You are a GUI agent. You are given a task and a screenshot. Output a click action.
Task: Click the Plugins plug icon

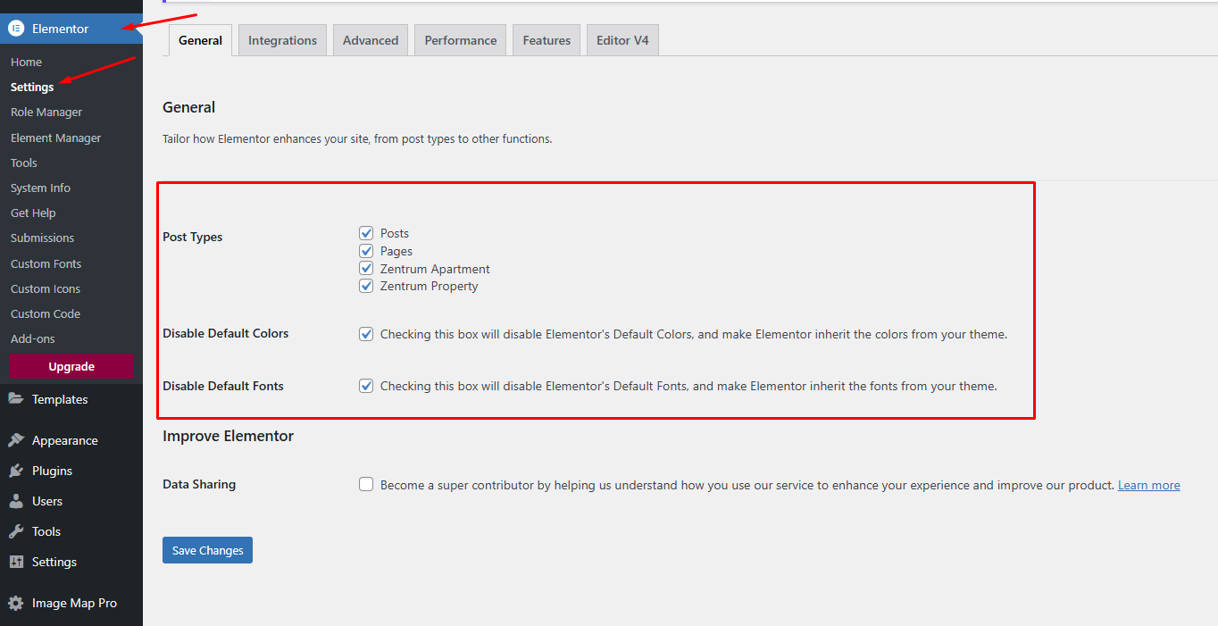pos(16,471)
